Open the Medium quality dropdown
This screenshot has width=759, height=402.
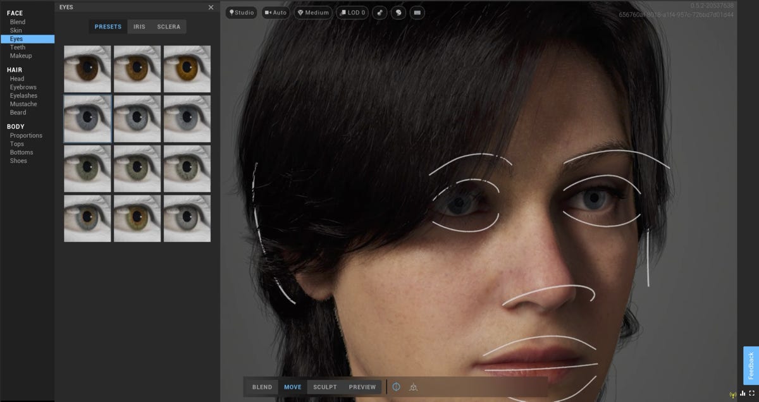point(313,13)
